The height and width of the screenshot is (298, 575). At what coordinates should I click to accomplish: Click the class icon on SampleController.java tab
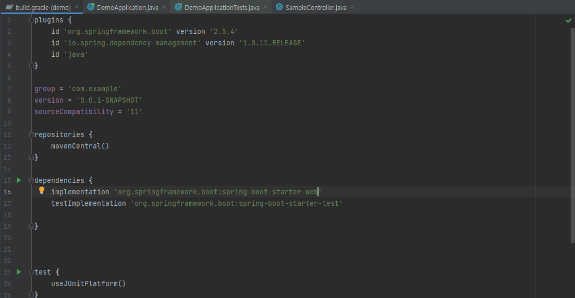279,7
